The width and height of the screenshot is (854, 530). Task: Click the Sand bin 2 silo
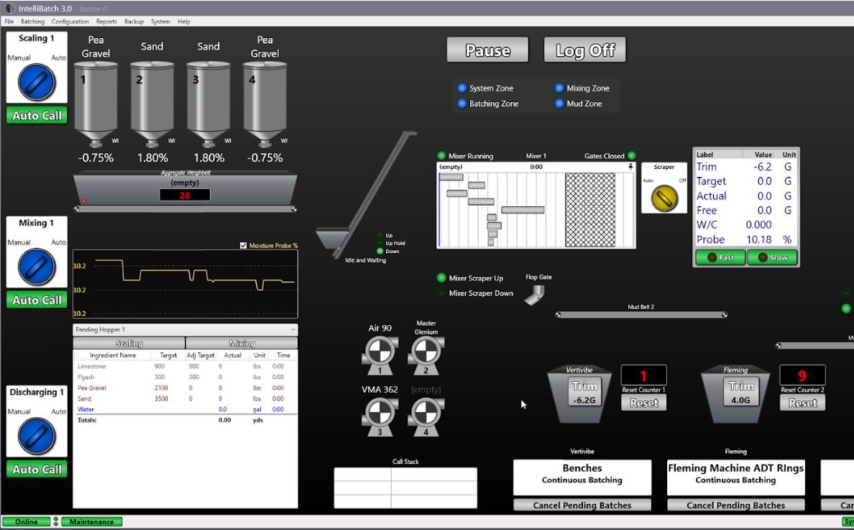tap(152, 104)
